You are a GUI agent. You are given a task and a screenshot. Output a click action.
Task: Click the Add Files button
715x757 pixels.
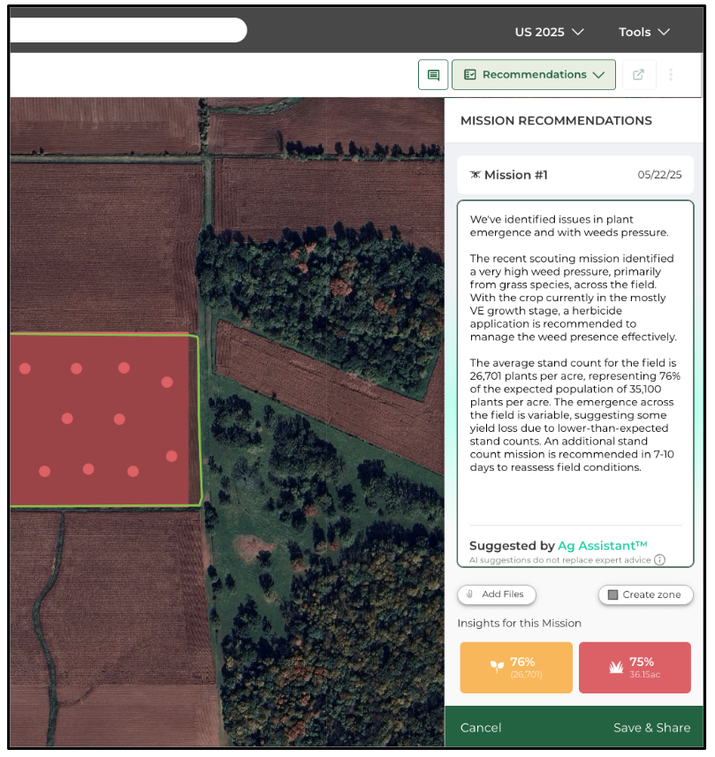click(497, 594)
